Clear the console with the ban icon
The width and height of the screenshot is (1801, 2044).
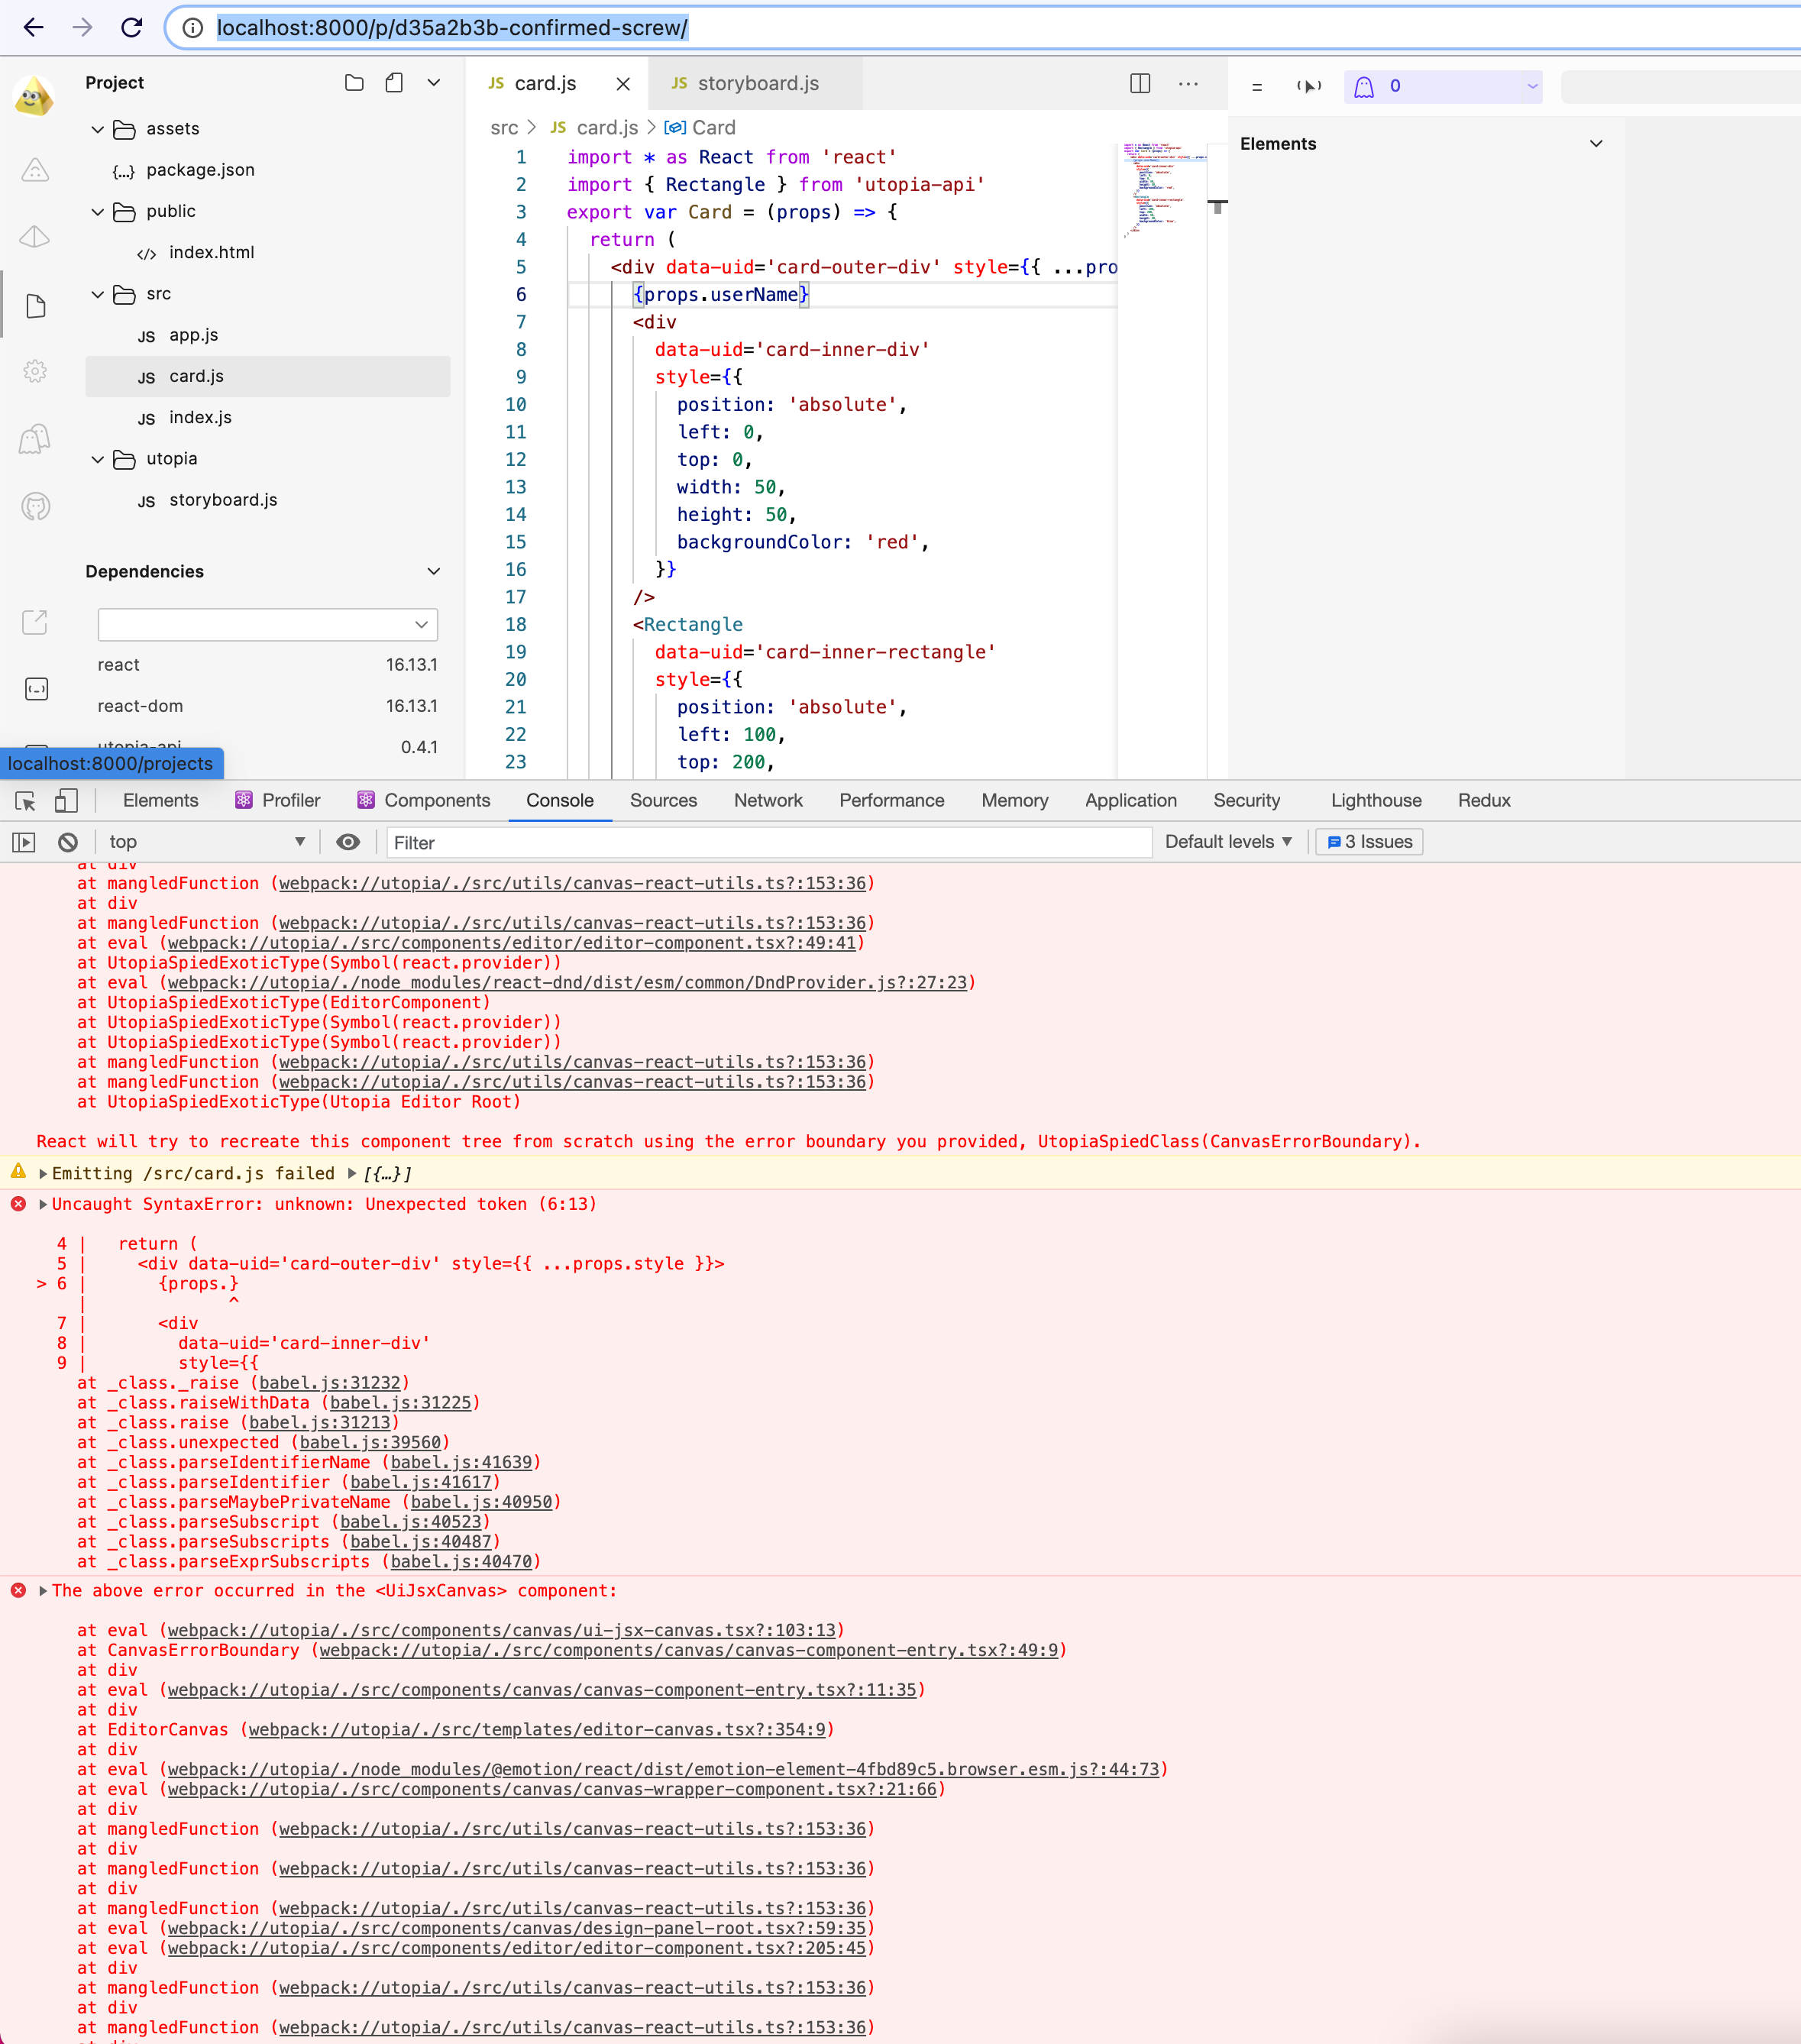pos(68,843)
